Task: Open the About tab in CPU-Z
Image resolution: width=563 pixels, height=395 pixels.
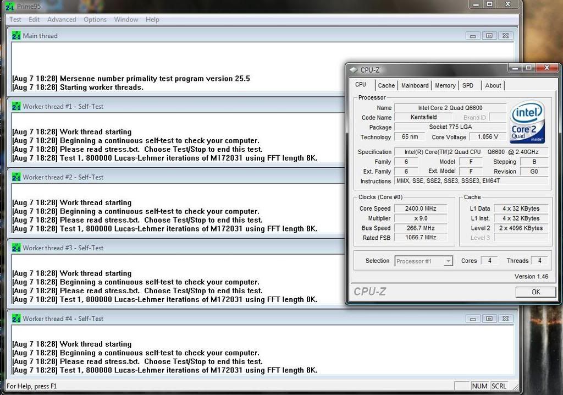Action: coord(493,85)
